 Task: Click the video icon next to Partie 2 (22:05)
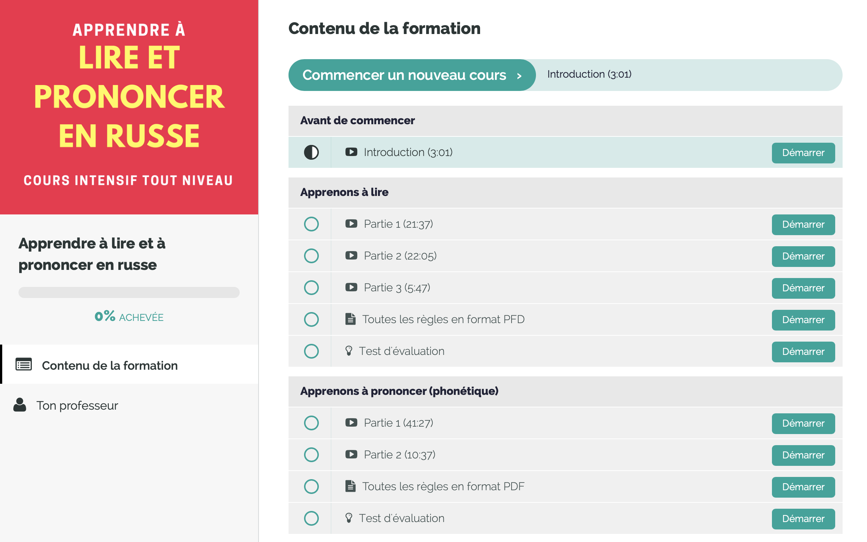(351, 255)
